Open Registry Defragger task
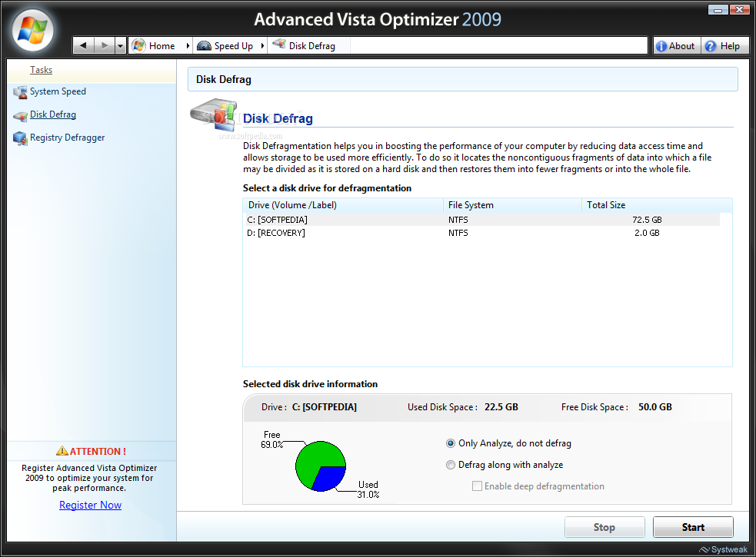Viewport: 756px width, 557px height. tap(67, 138)
